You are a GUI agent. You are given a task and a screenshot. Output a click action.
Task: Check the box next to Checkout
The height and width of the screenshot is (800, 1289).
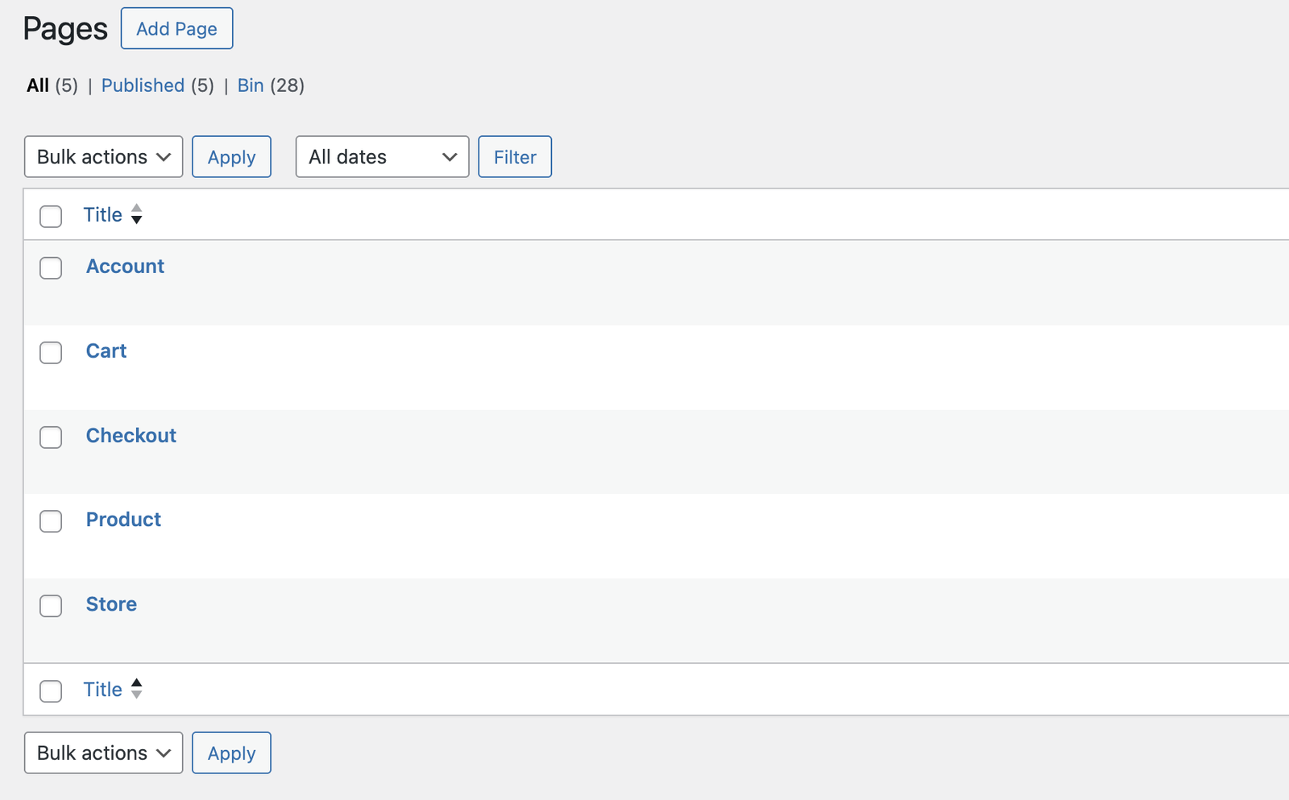[x=51, y=437]
